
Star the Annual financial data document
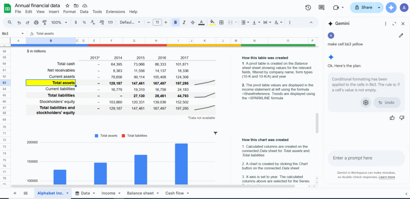(67, 6)
